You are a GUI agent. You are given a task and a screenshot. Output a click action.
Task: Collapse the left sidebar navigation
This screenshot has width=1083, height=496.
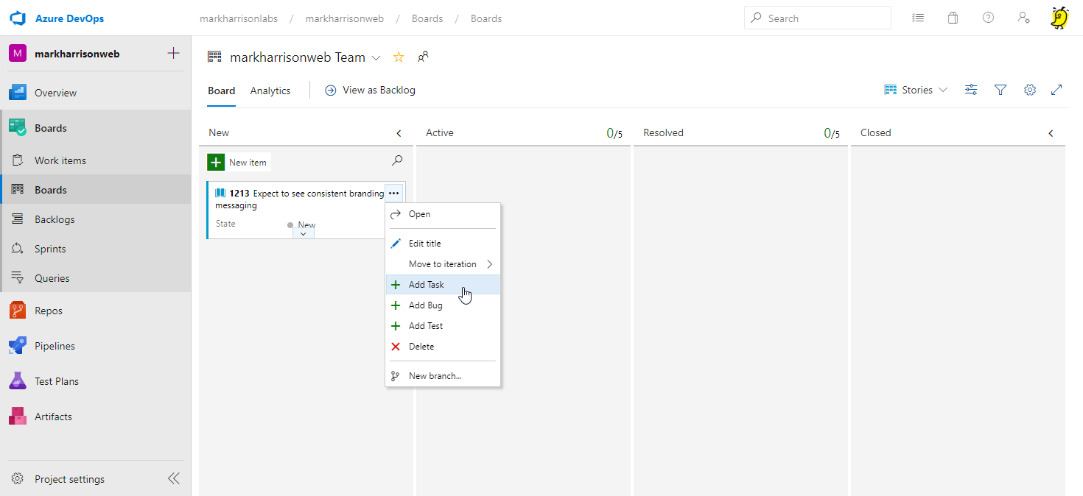[x=173, y=479]
